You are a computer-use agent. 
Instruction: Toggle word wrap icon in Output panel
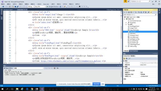tap(58, 68)
